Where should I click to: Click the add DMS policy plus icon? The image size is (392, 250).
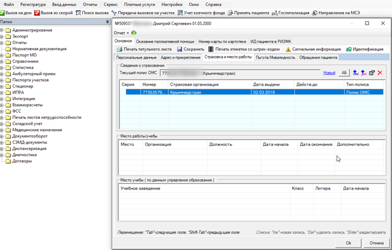364,72
